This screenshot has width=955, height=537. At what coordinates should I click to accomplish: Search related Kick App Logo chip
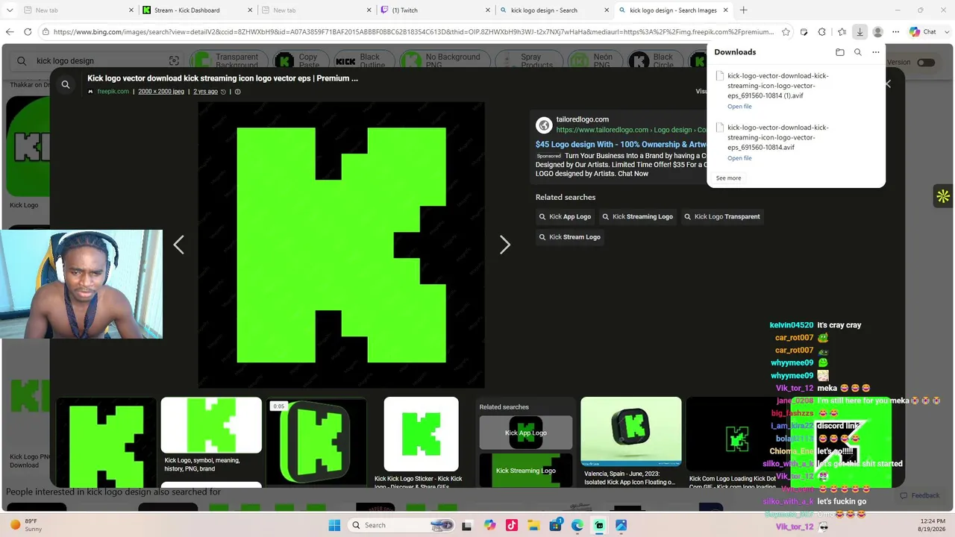coord(565,217)
